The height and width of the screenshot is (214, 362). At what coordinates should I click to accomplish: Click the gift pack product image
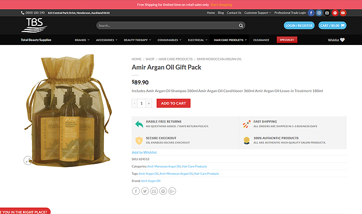coord(68,110)
